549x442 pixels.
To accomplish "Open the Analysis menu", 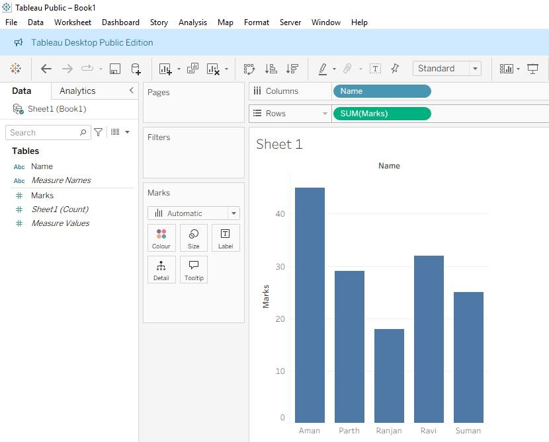I will [192, 22].
